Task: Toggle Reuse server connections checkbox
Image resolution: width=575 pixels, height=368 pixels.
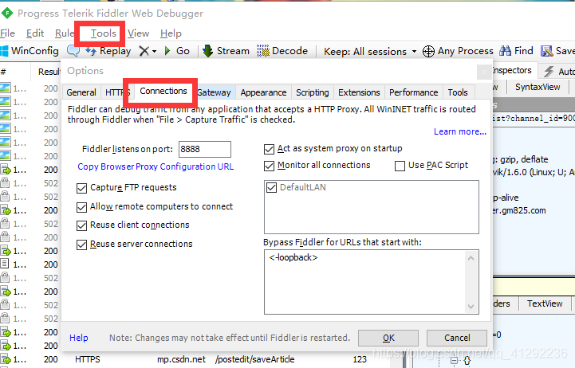Action: [x=81, y=245]
